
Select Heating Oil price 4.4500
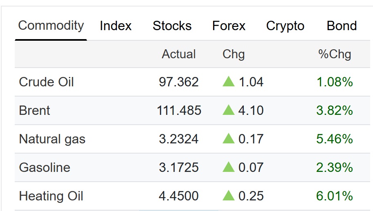[179, 196]
